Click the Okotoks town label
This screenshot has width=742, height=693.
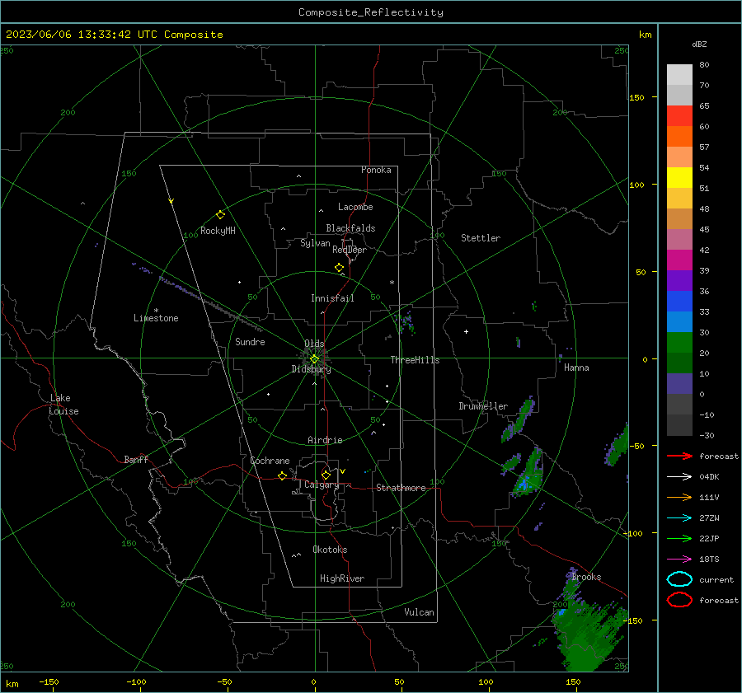click(x=330, y=550)
